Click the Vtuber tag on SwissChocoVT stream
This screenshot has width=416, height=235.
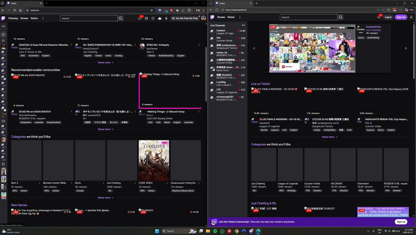coord(98,56)
